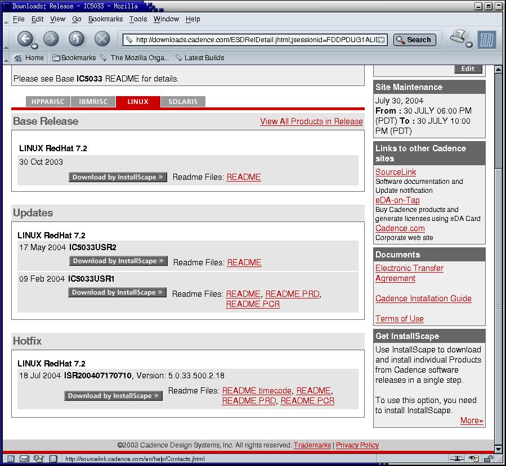Open README.PCR for IC5033USR1

(x=253, y=304)
